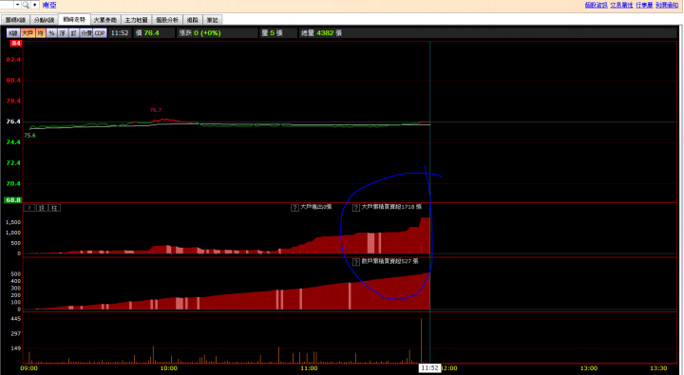Screen dimensions: 684x375
Task: Switch to the 主力地圖 tab
Action: (136, 20)
